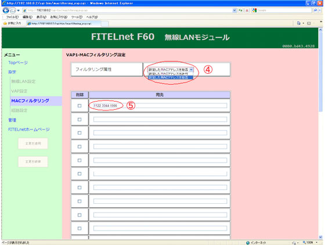Click the 変更を適用 button

click(x=33, y=143)
